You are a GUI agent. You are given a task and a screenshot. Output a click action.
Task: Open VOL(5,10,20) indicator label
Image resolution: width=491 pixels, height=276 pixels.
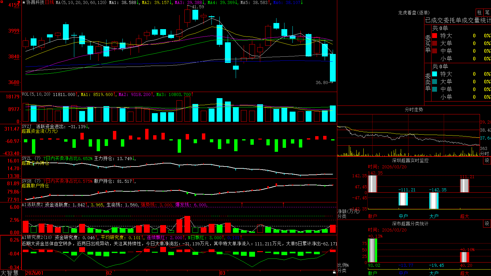pos(36,94)
